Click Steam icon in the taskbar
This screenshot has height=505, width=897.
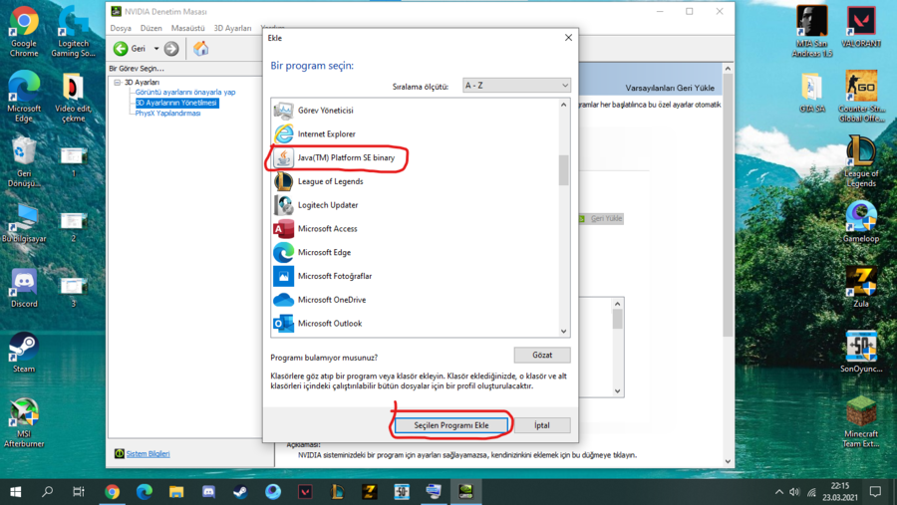coord(240,492)
